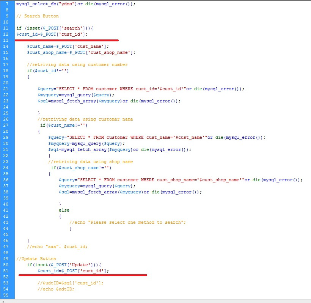Screen dimensions: 311x303
Task: Click the opening brace on line 19
Action: point(28,77)
